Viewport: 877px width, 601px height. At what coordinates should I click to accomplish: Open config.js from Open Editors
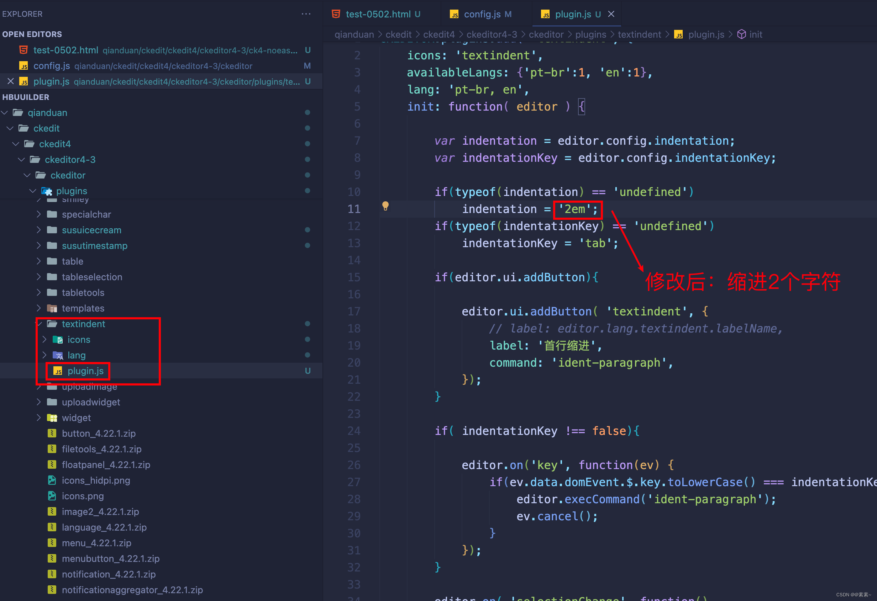point(52,66)
